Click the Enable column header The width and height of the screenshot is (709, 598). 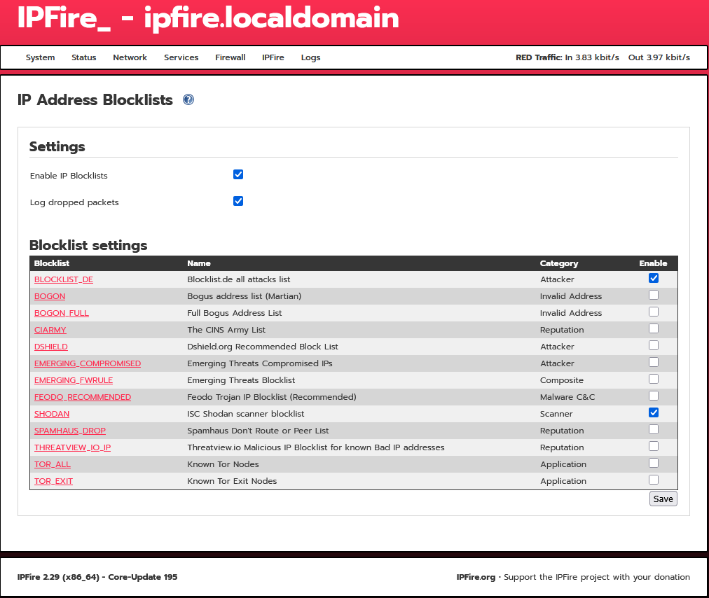click(653, 263)
